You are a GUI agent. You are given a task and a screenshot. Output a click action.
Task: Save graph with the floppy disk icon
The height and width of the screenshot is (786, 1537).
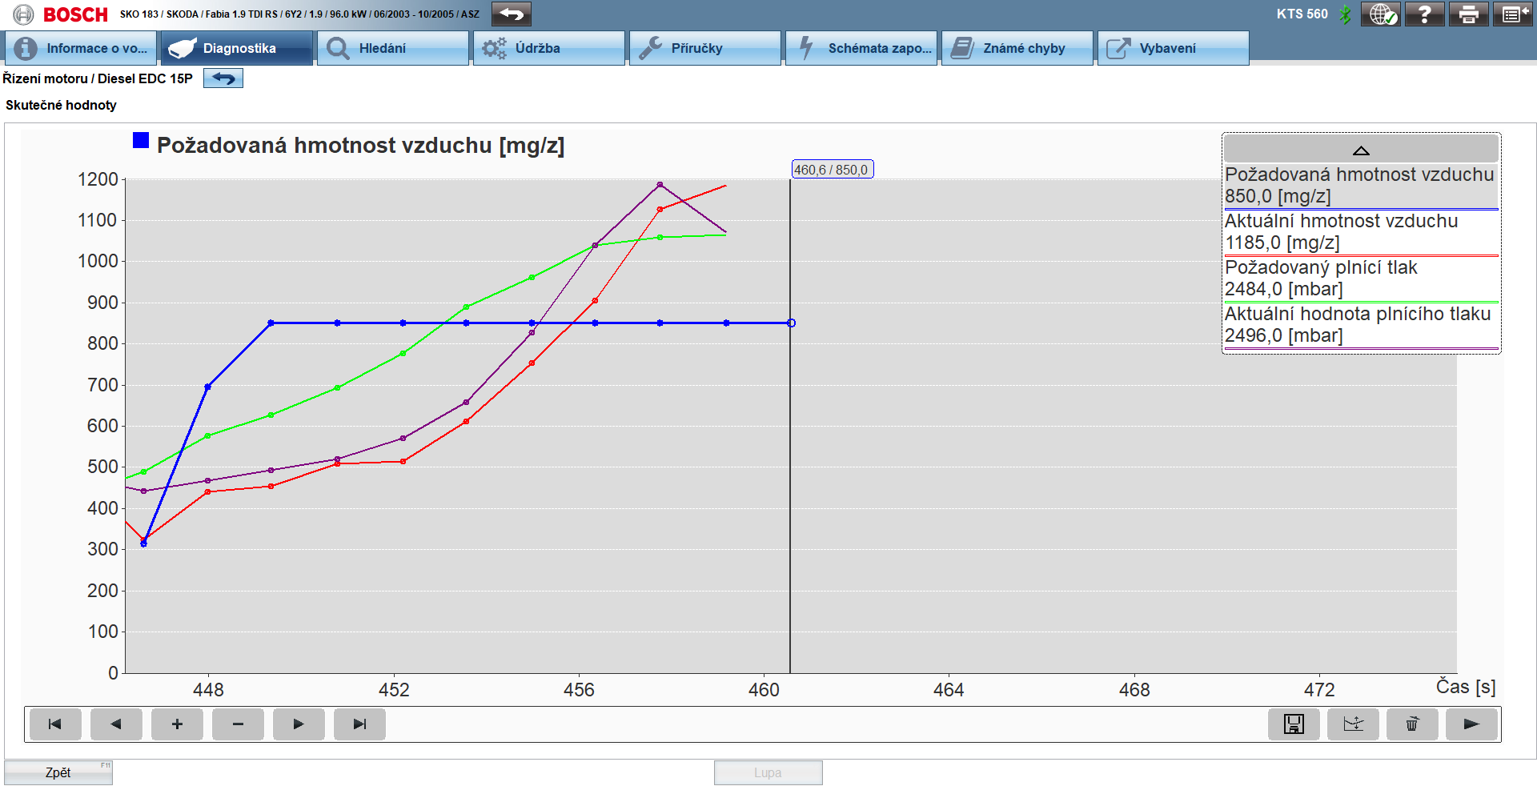(x=1294, y=724)
